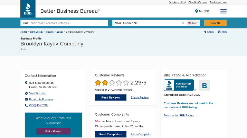Click the Better Business Bureau title text

(x=70, y=11)
